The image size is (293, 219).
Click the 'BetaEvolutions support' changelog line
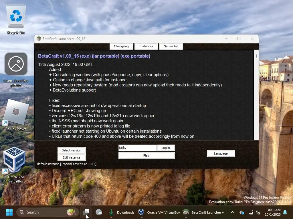[72, 90]
